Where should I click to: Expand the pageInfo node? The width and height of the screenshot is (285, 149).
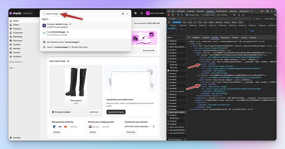coord(195,100)
